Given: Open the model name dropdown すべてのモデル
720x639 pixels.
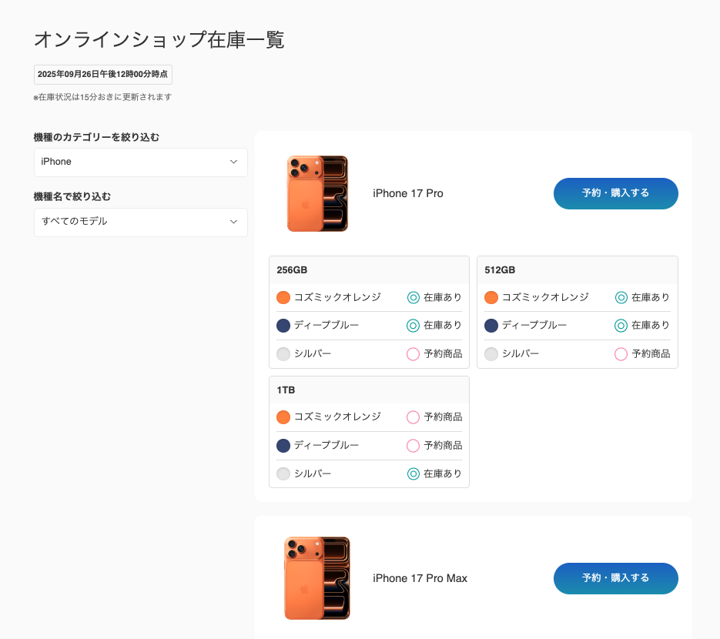Looking at the screenshot, I should point(140,222).
